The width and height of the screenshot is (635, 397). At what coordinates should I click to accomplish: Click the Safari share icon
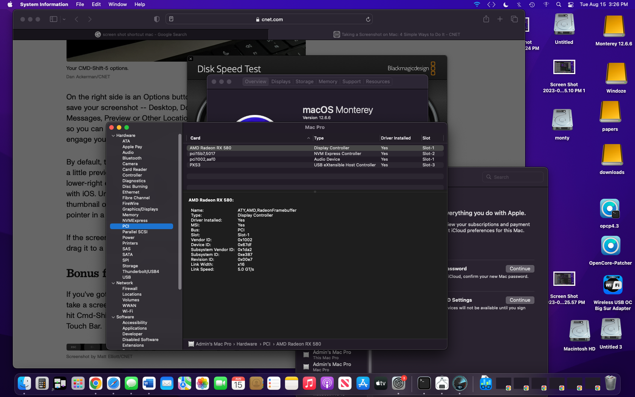[486, 19]
